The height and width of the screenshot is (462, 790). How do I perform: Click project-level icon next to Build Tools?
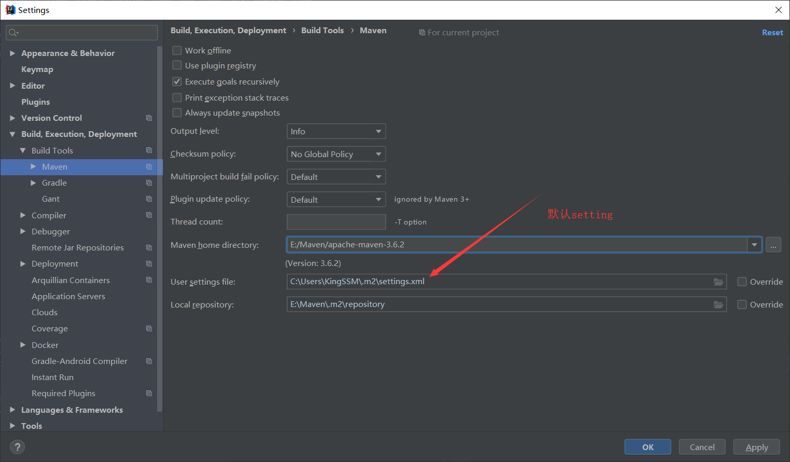pyautogui.click(x=149, y=150)
